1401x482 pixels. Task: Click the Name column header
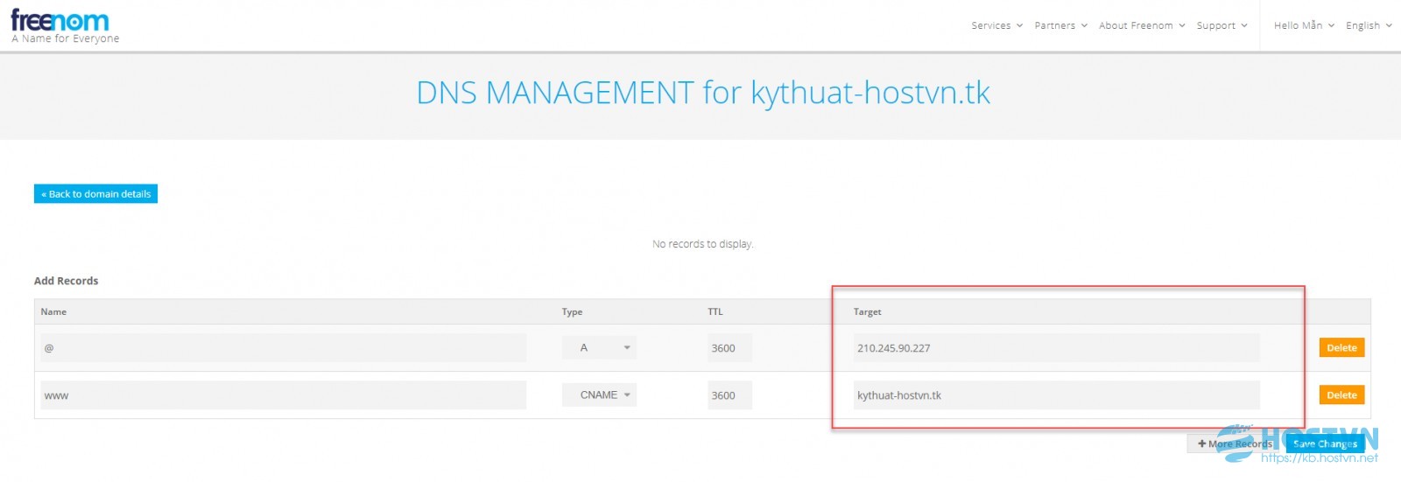[53, 312]
